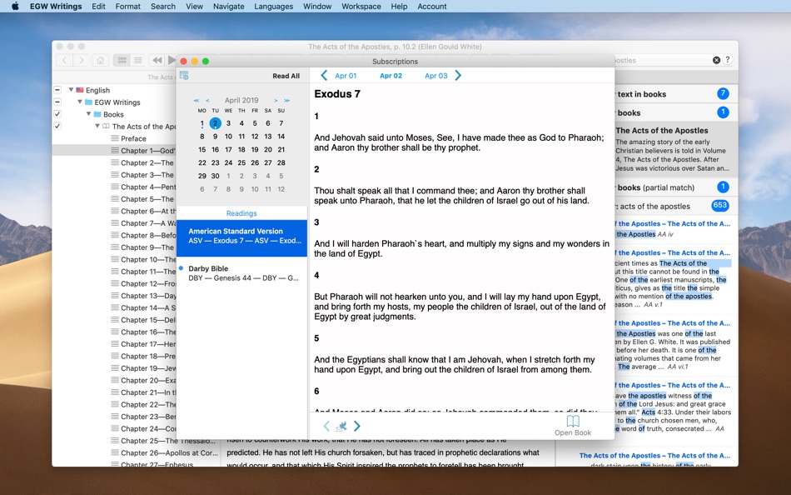Viewport: 791px width, 495px height.
Task: Switch to list view in main toolbar
Action: [137, 60]
